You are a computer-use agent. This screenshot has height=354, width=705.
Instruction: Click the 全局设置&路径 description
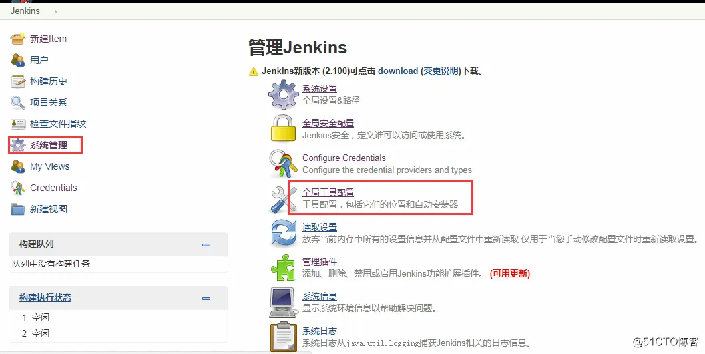click(x=331, y=100)
